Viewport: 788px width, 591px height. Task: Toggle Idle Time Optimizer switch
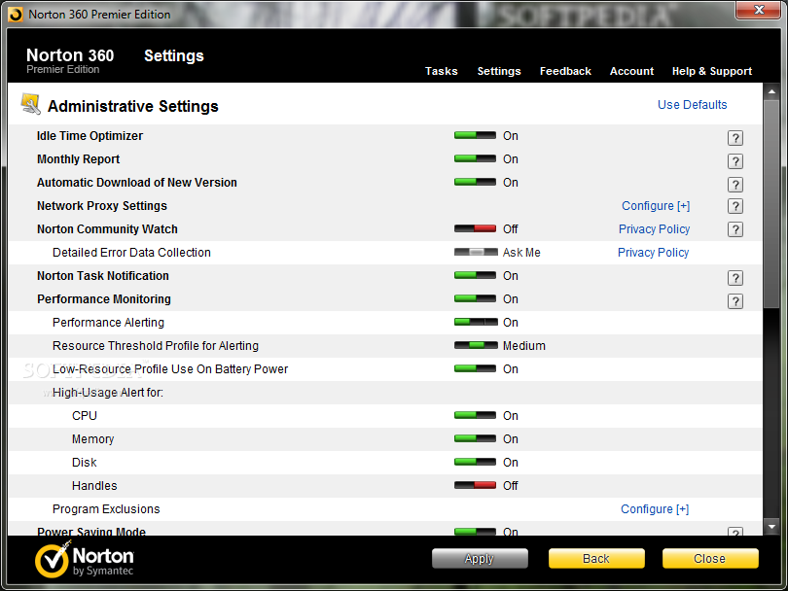(x=475, y=135)
